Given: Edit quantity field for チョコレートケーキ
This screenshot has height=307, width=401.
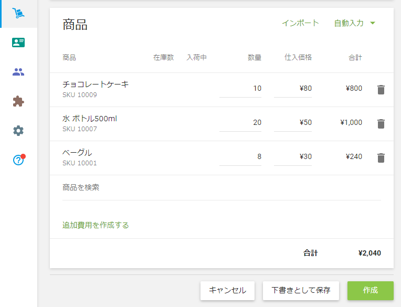Looking at the screenshot, I should tap(240, 89).
